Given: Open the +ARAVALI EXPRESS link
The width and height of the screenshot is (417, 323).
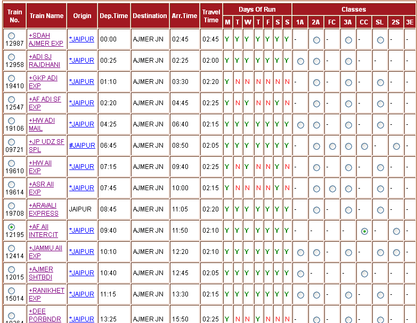Looking at the screenshot, I should [x=44, y=209].
